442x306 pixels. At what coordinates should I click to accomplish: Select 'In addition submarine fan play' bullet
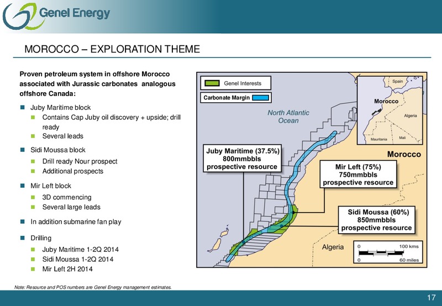[x=76, y=221]
